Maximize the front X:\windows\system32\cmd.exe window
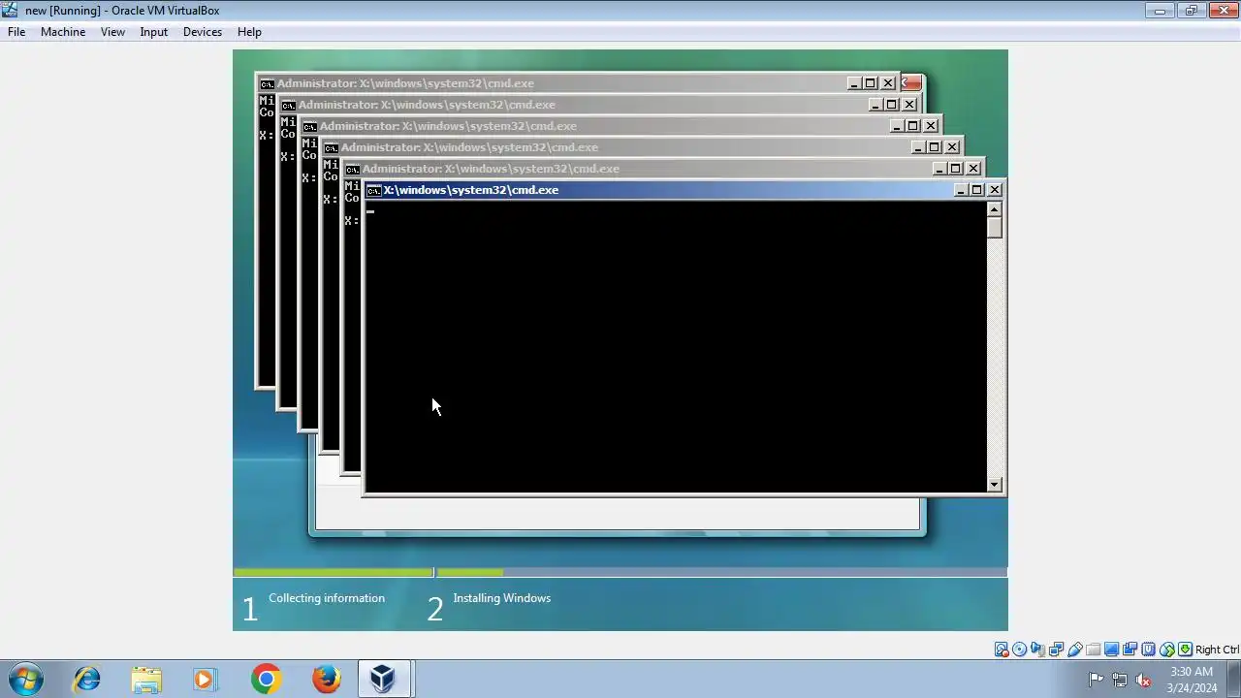 pos(976,190)
